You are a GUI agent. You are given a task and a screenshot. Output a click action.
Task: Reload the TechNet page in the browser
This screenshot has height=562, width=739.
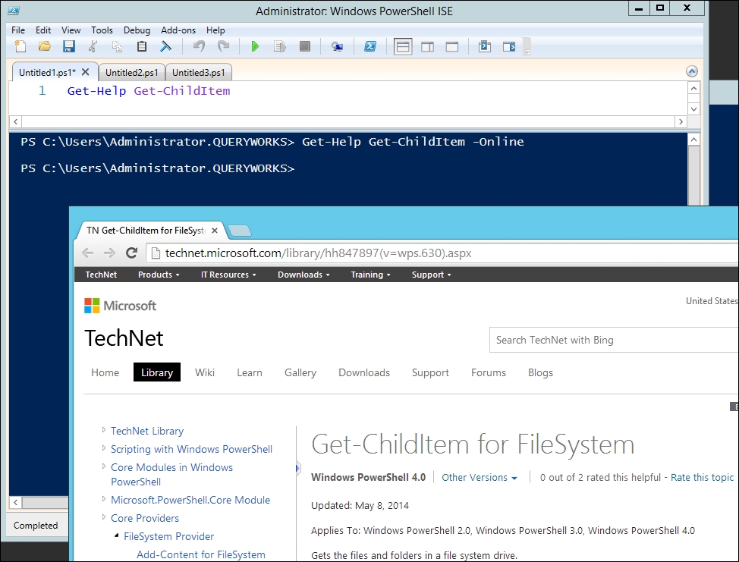(131, 253)
